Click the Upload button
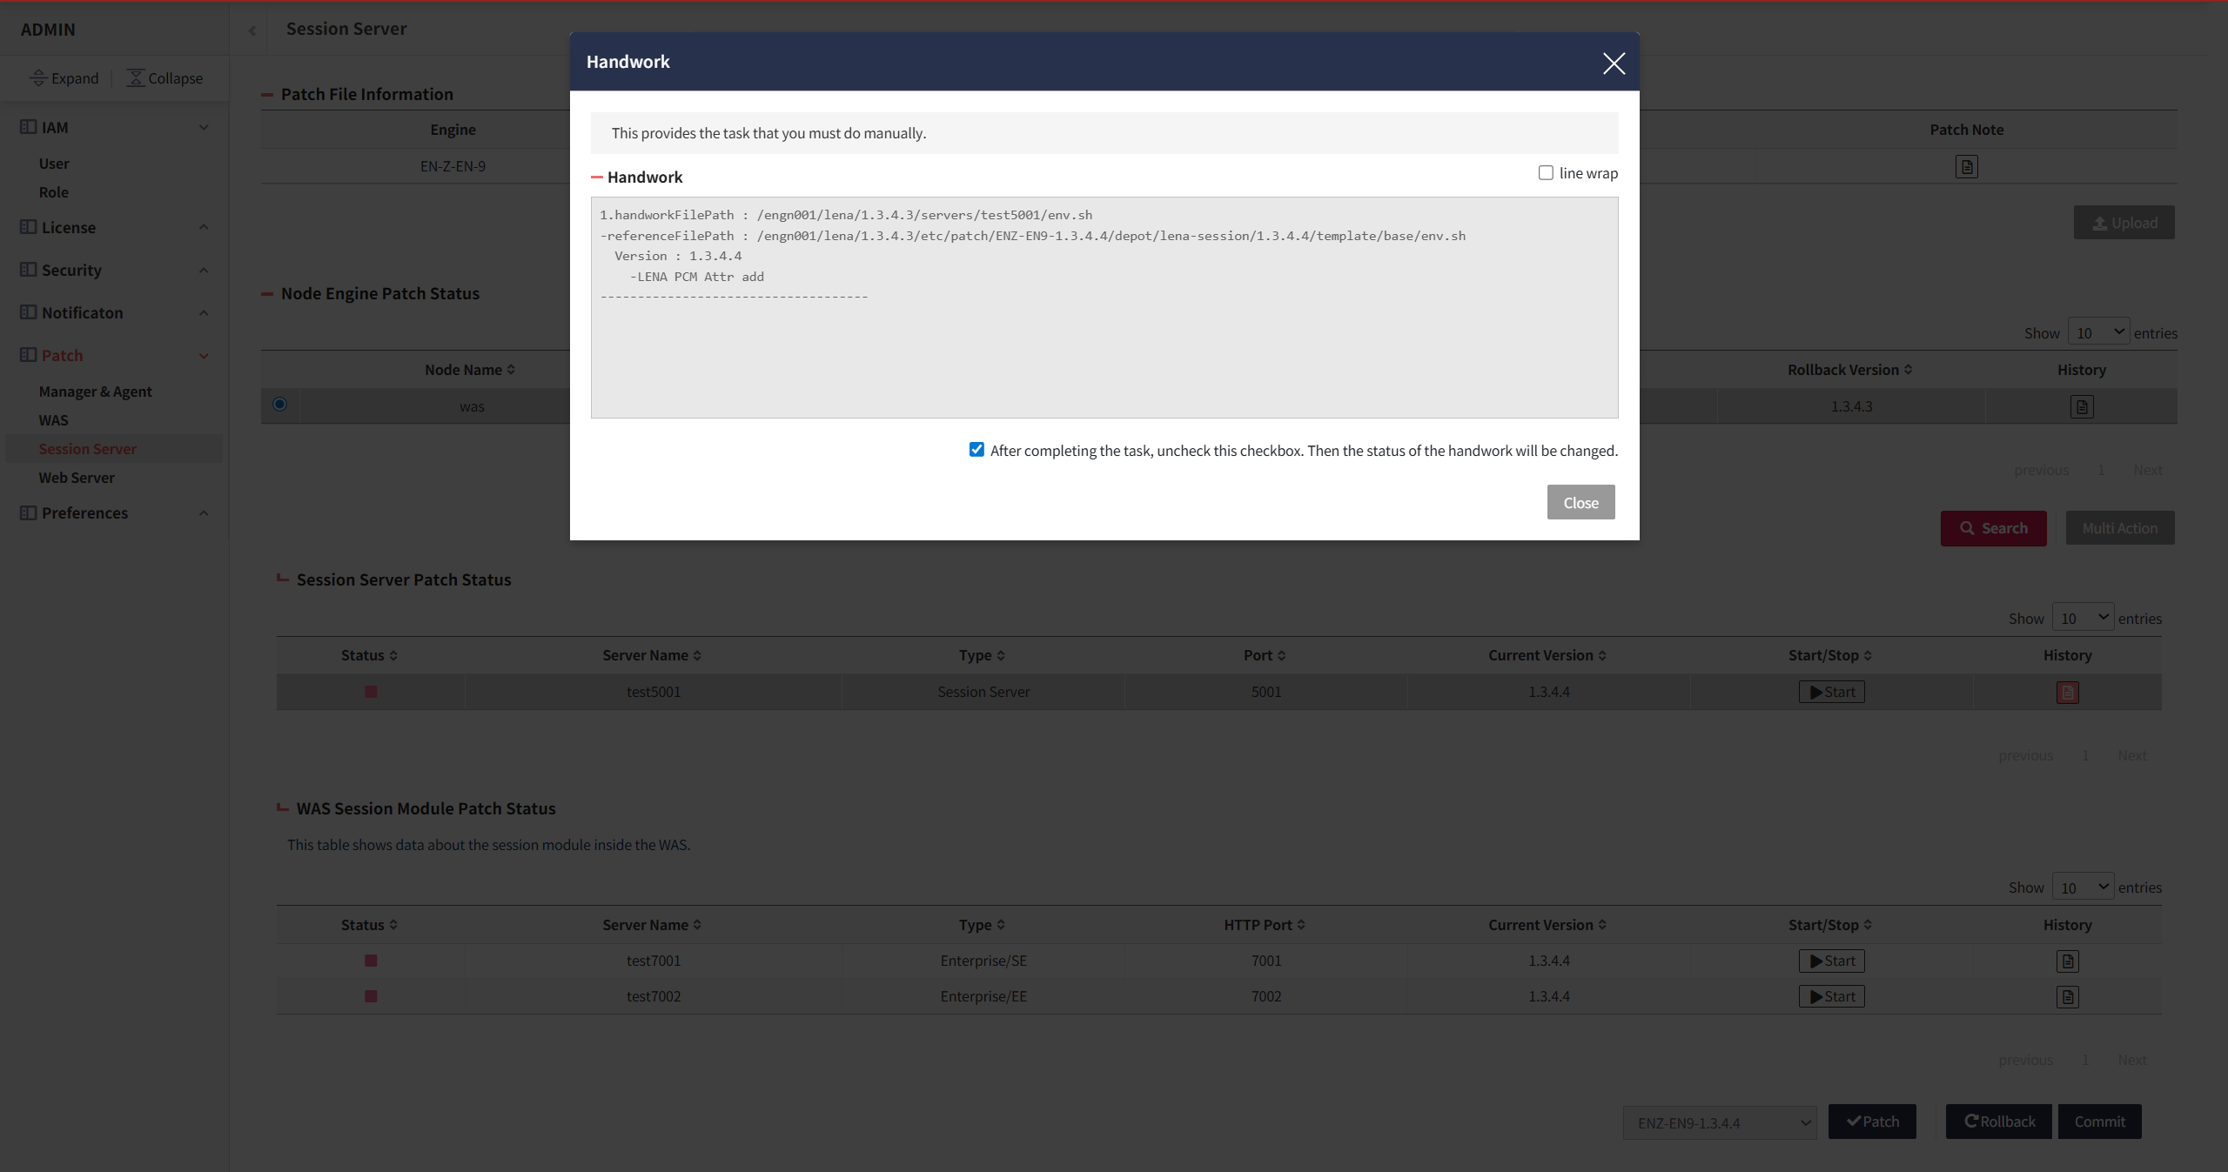Screen dimensions: 2228x1172 (x=2124, y=223)
